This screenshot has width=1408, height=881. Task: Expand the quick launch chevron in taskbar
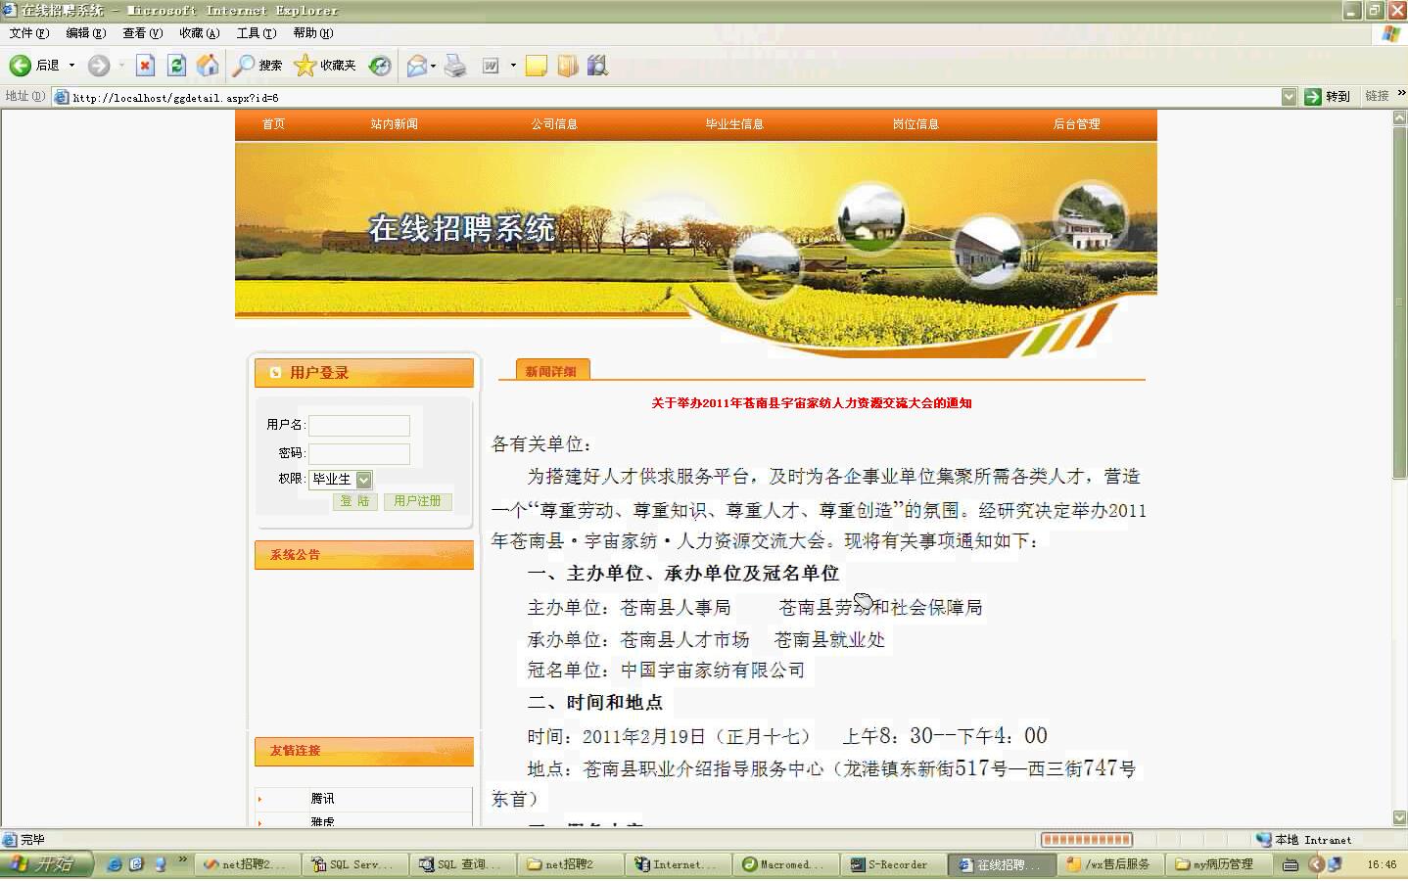click(x=182, y=861)
